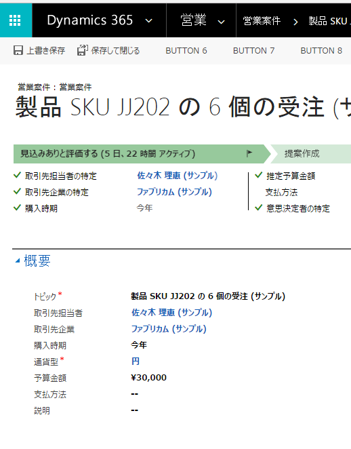This screenshot has width=351, height=449.
Task: Expand the Dynamics 365 dropdown chevron
Action: (149, 20)
